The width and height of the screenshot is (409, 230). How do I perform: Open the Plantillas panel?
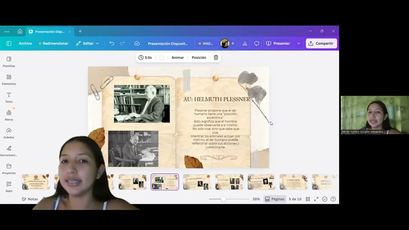(x=9, y=62)
